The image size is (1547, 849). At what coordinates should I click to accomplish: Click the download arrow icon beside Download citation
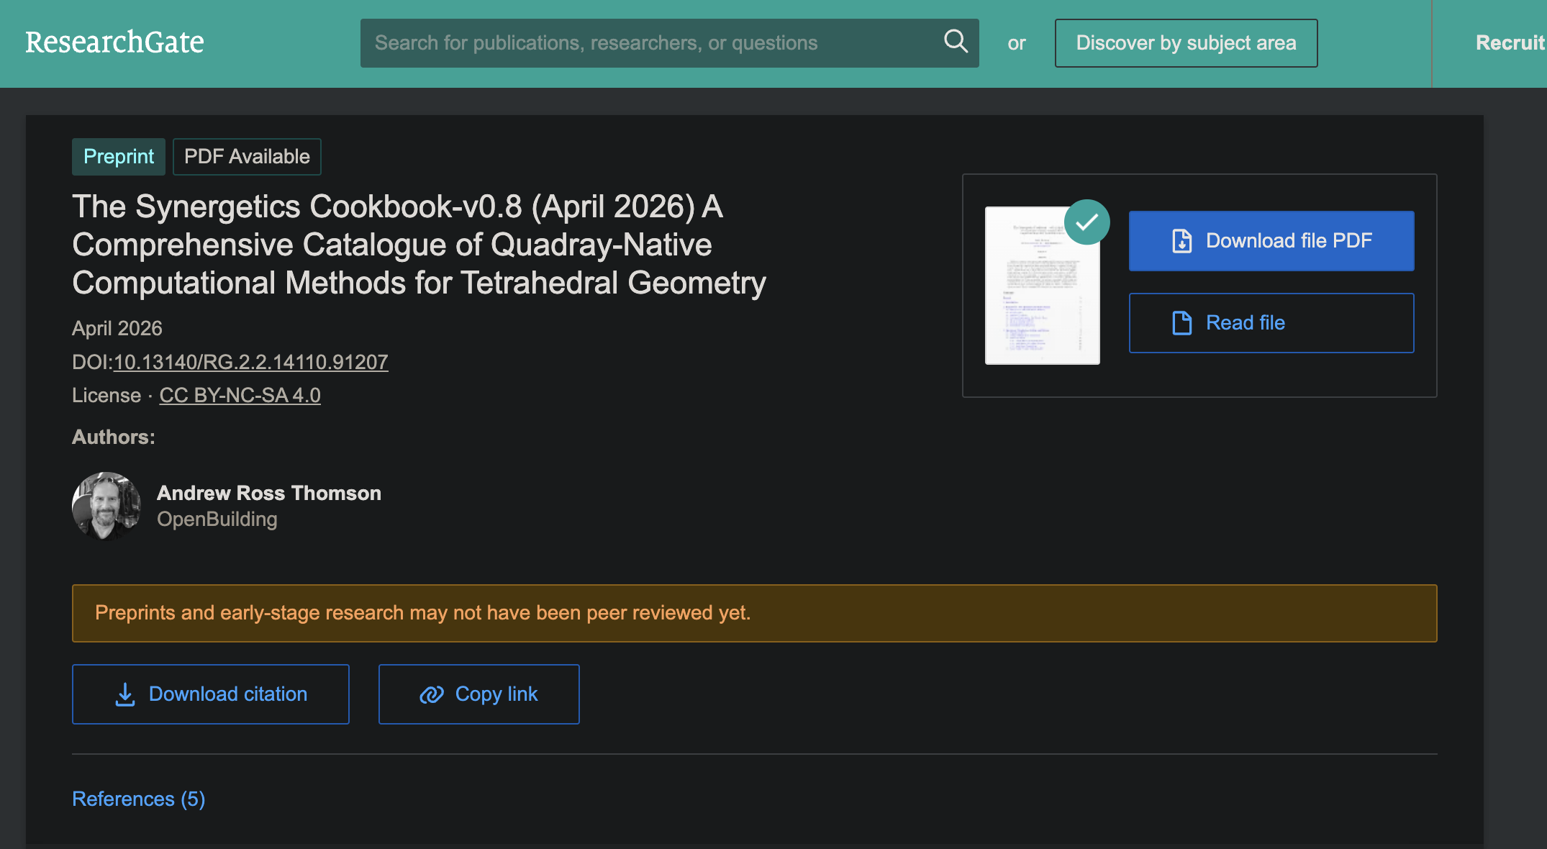(x=125, y=694)
